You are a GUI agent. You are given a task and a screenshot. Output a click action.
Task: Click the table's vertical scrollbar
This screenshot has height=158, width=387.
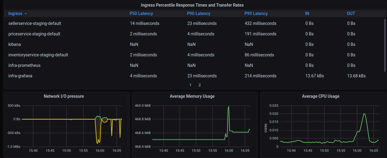(385, 45)
